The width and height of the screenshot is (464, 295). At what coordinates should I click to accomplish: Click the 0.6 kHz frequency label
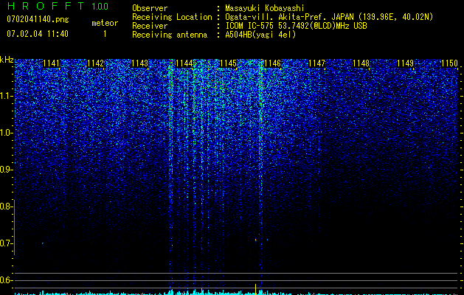click(6, 280)
